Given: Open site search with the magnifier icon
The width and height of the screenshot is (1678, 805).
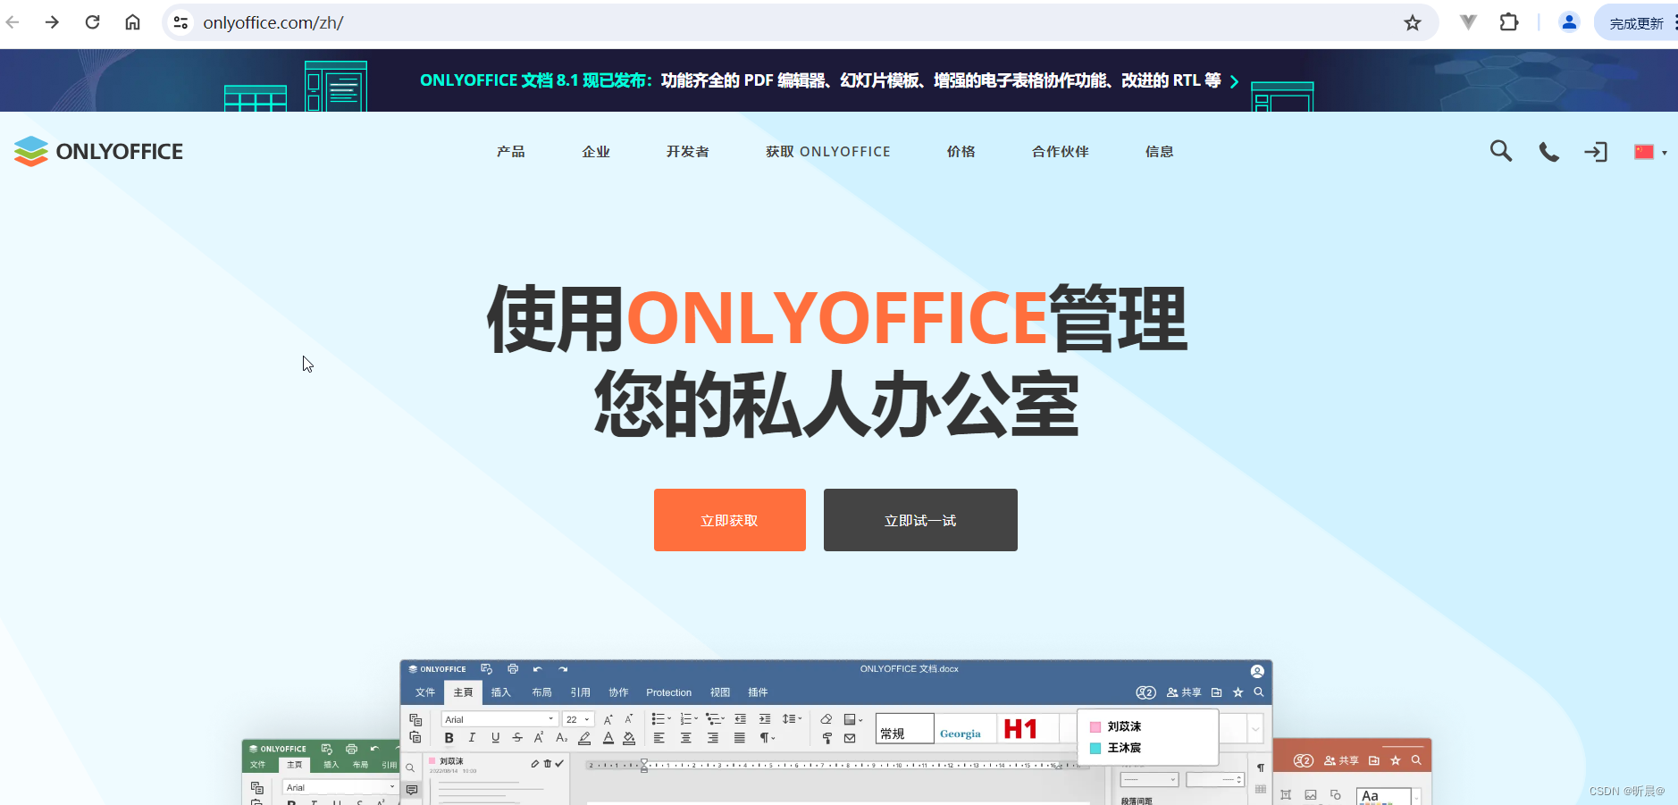Looking at the screenshot, I should point(1501,151).
